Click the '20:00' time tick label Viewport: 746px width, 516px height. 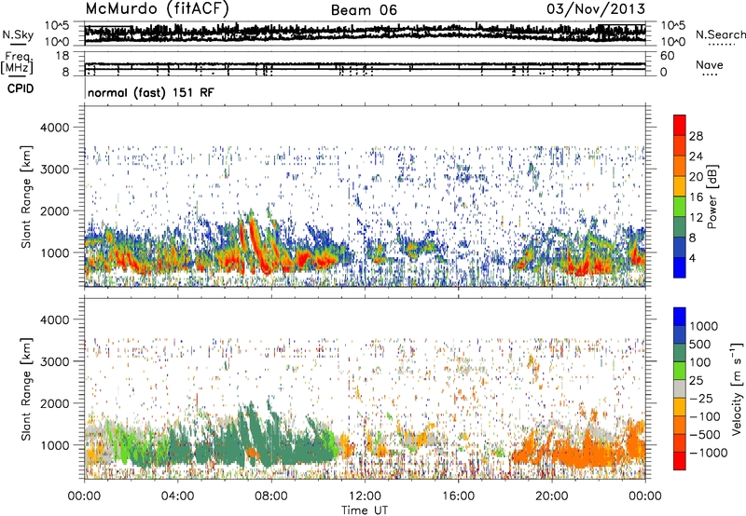pos(551,496)
